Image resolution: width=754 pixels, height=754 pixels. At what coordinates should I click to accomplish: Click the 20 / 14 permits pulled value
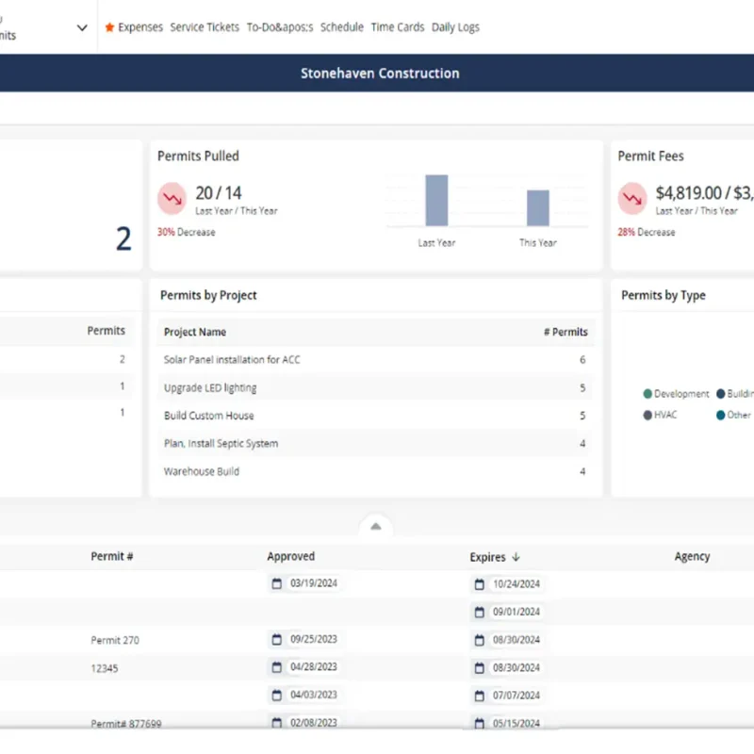coord(219,193)
